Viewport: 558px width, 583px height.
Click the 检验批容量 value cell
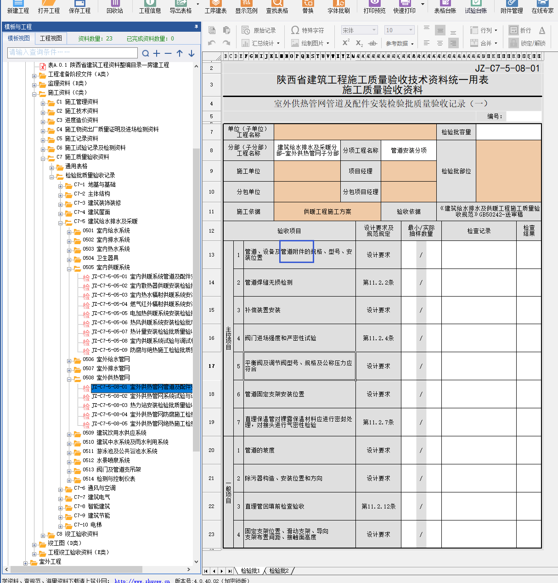click(x=508, y=132)
